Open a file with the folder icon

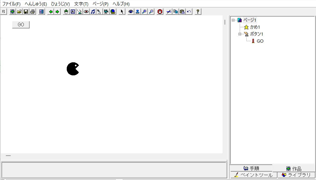[19, 12]
